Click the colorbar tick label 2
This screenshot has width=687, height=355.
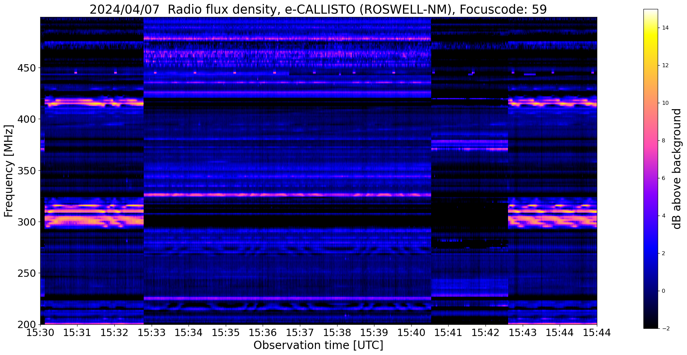click(663, 254)
